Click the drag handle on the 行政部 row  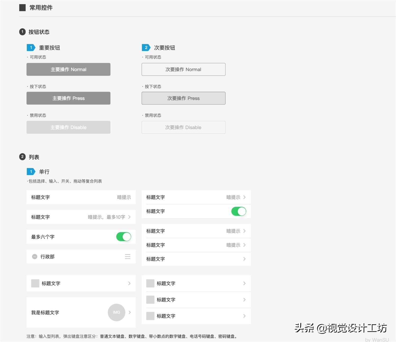click(x=128, y=256)
